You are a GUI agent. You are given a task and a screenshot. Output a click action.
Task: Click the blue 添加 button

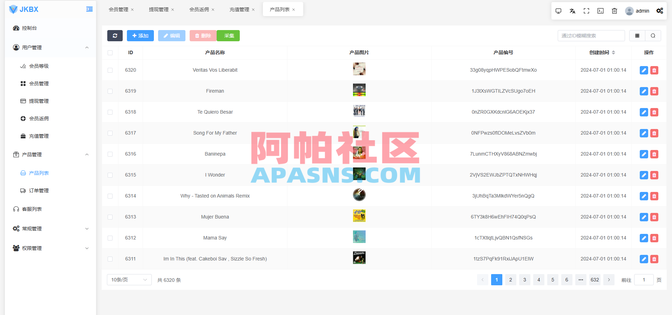(x=140, y=36)
